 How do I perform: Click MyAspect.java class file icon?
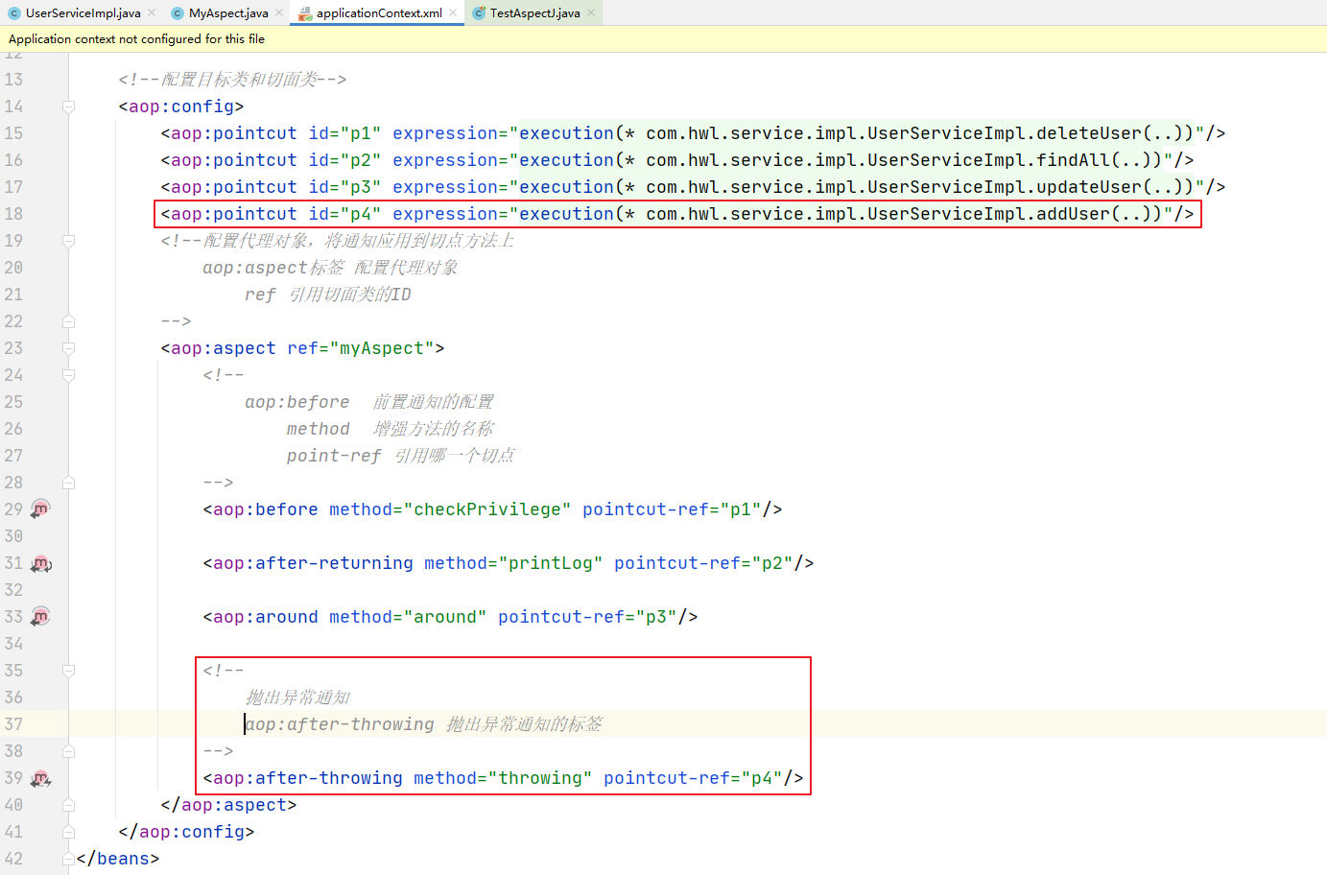178,13
